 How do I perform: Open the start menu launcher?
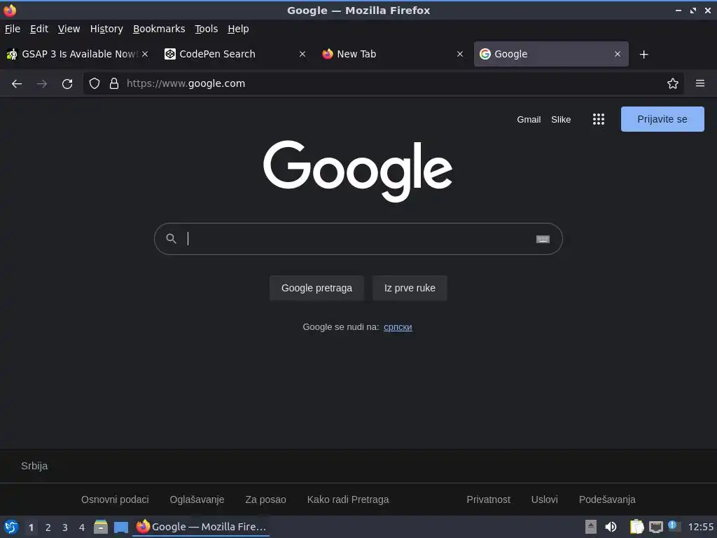click(x=11, y=527)
